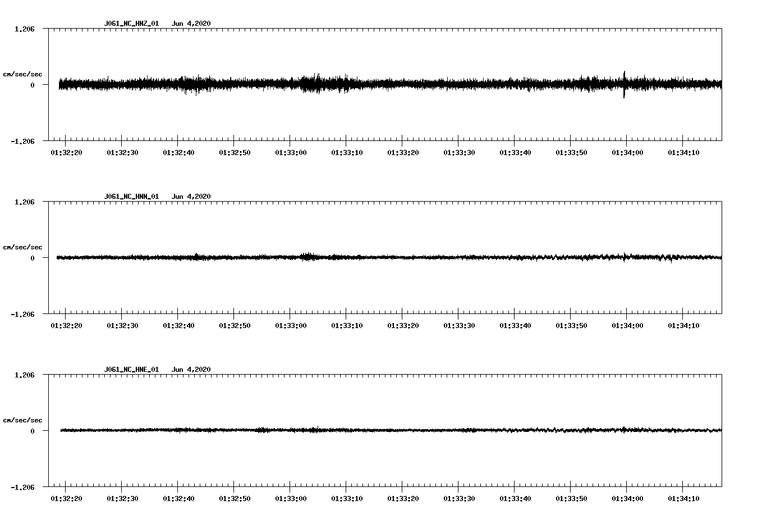Click the 01:33:10 time label under HNE plot
The image size is (762, 519).
[x=347, y=499]
